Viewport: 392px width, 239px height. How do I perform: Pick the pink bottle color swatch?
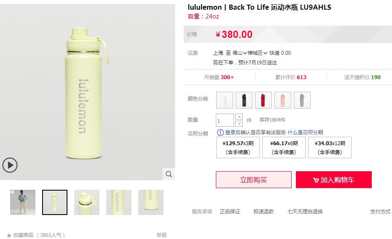click(283, 100)
